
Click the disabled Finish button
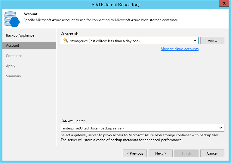pos(186,153)
